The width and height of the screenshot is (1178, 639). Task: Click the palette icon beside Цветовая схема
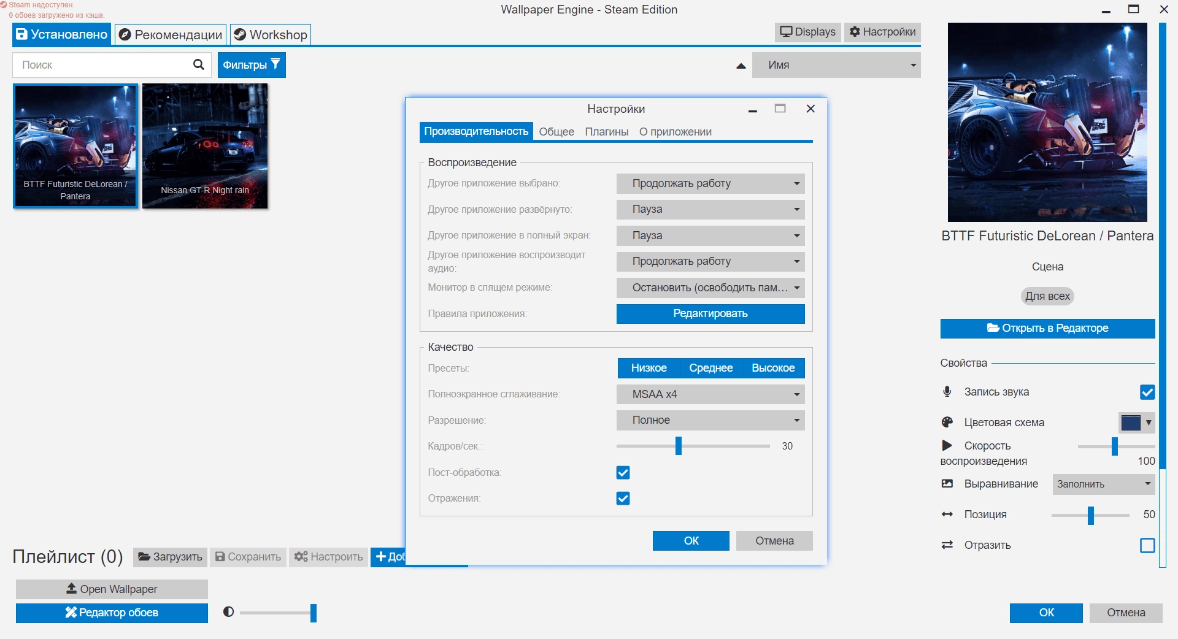point(947,422)
